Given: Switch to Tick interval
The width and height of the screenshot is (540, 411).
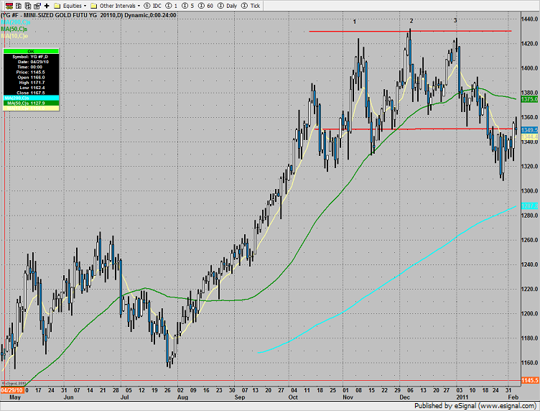Looking at the screenshot, I should (x=251, y=6).
